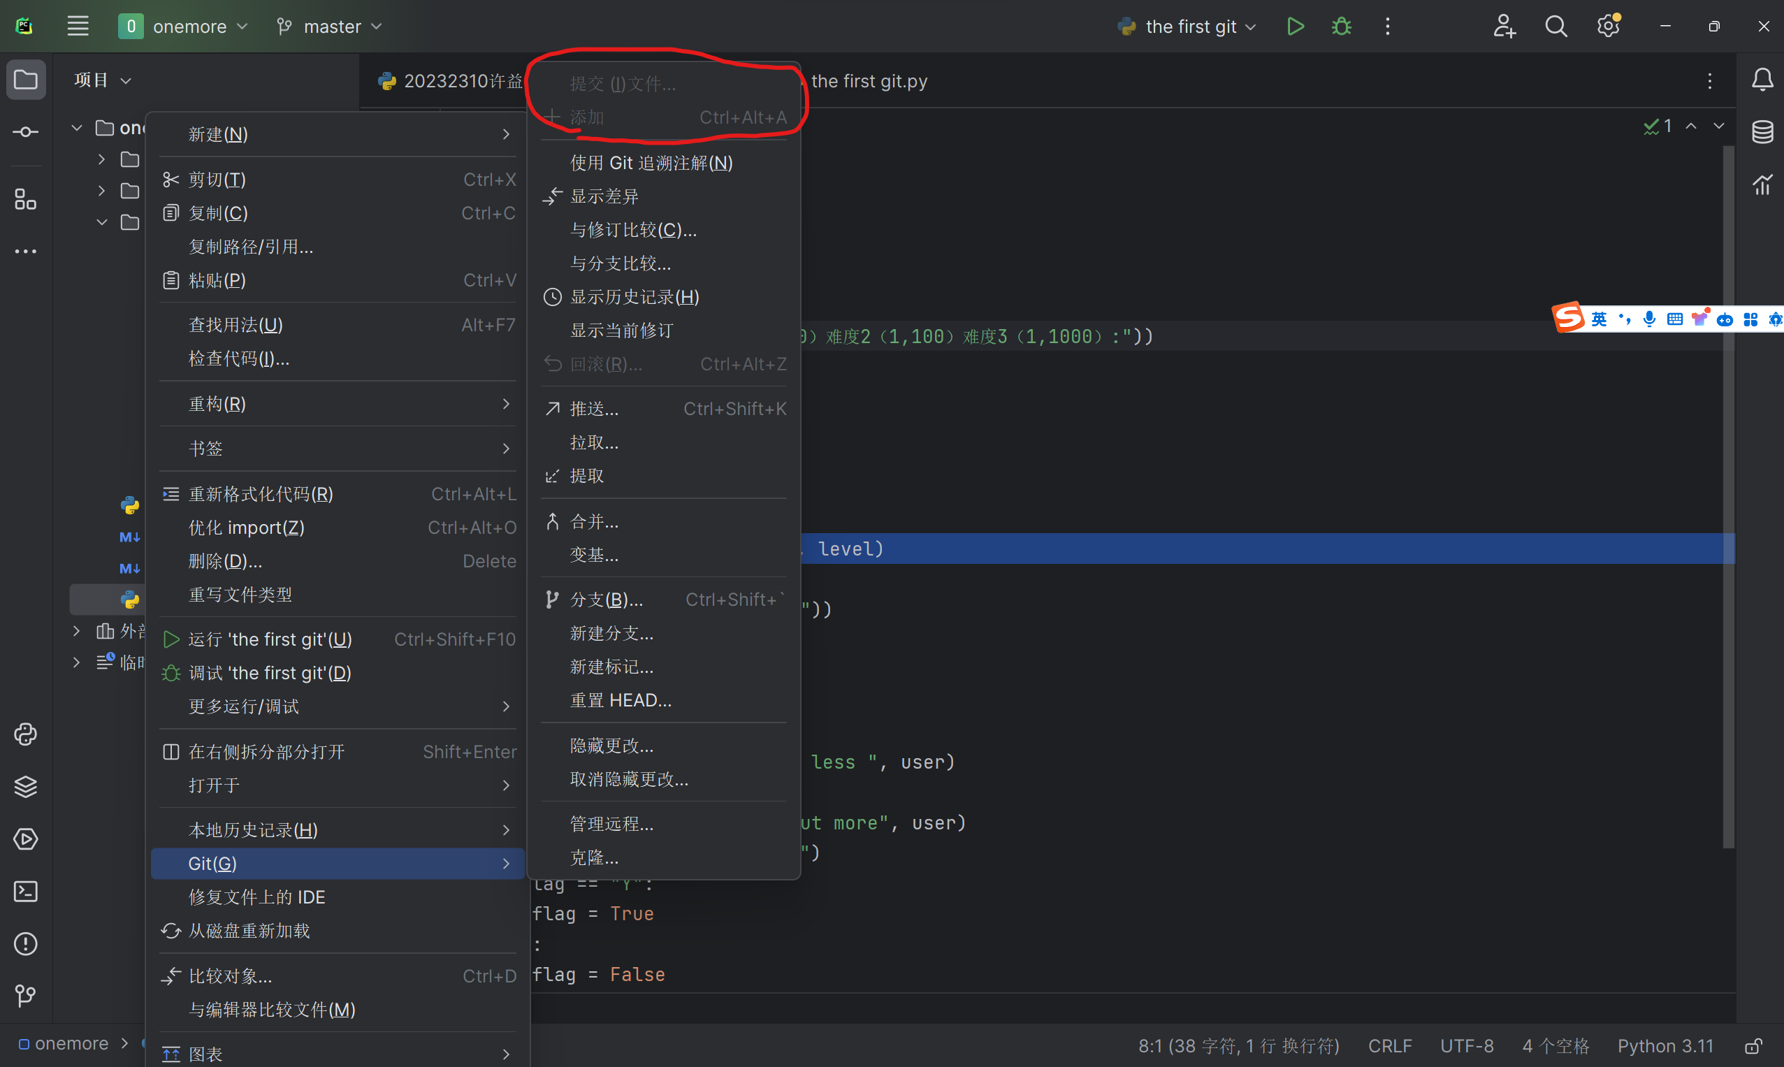Click the Debug bug icon in toolbar
Screen dimensions: 1784x1067
tap(1341, 27)
